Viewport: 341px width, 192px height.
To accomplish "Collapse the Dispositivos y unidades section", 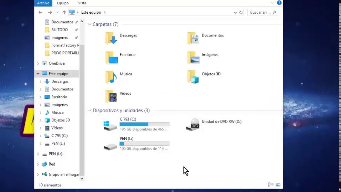I will (90, 110).
